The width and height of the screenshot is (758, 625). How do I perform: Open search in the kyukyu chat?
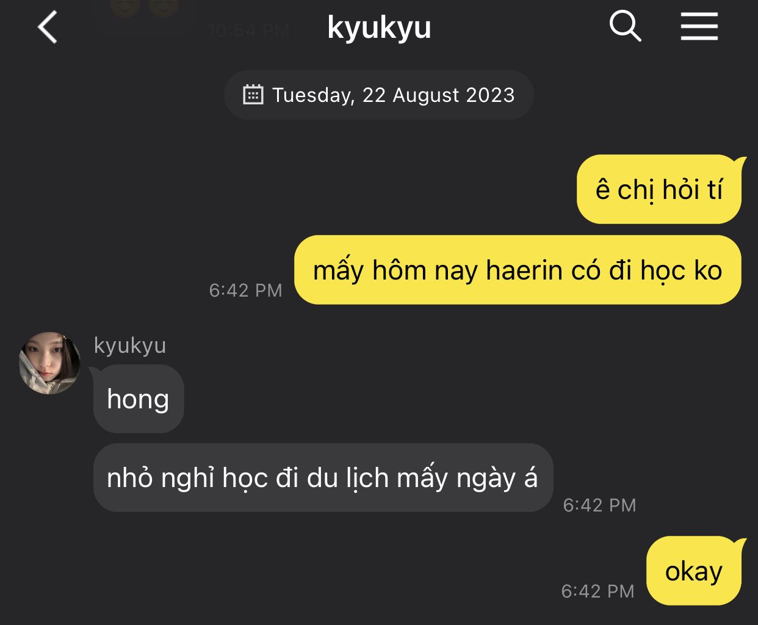coord(625,26)
